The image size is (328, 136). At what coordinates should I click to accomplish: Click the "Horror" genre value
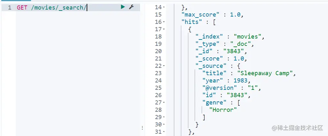pos(223,110)
